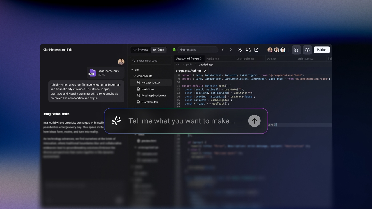The height and width of the screenshot is (209, 372).
Task: Click the purple MOV file icon
Action: pos(92,73)
